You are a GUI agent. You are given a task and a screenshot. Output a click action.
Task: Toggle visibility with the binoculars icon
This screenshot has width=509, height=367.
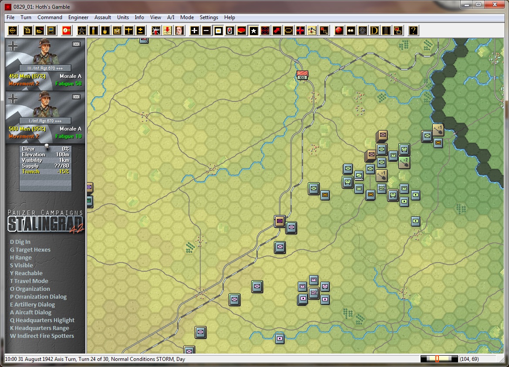coord(351,30)
